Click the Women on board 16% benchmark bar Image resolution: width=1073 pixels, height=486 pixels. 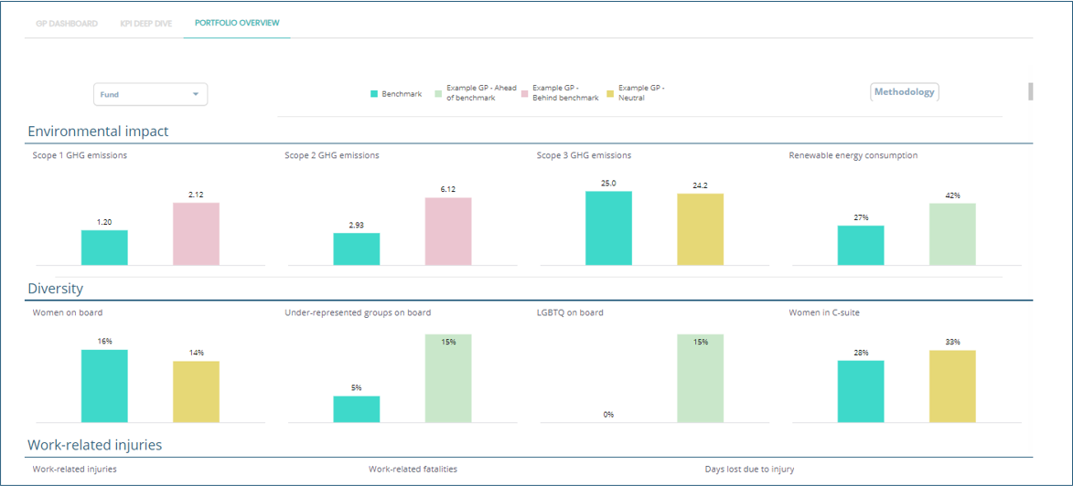pyautogui.click(x=104, y=386)
